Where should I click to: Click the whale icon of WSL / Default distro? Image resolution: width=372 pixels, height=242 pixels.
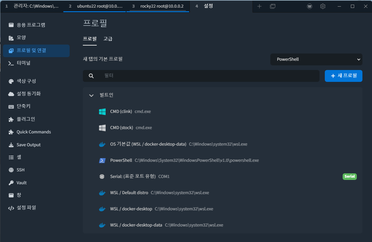102,193
